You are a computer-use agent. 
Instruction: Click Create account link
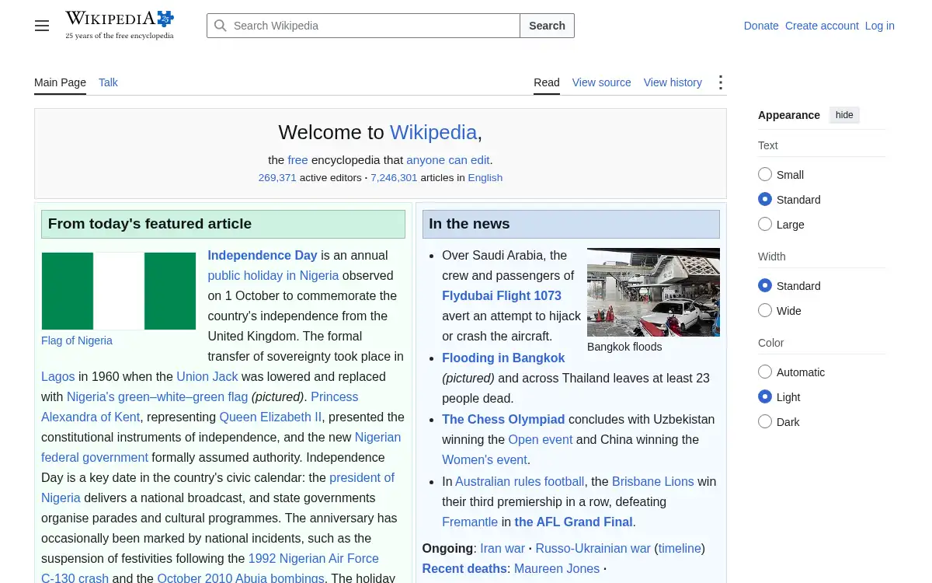822,26
